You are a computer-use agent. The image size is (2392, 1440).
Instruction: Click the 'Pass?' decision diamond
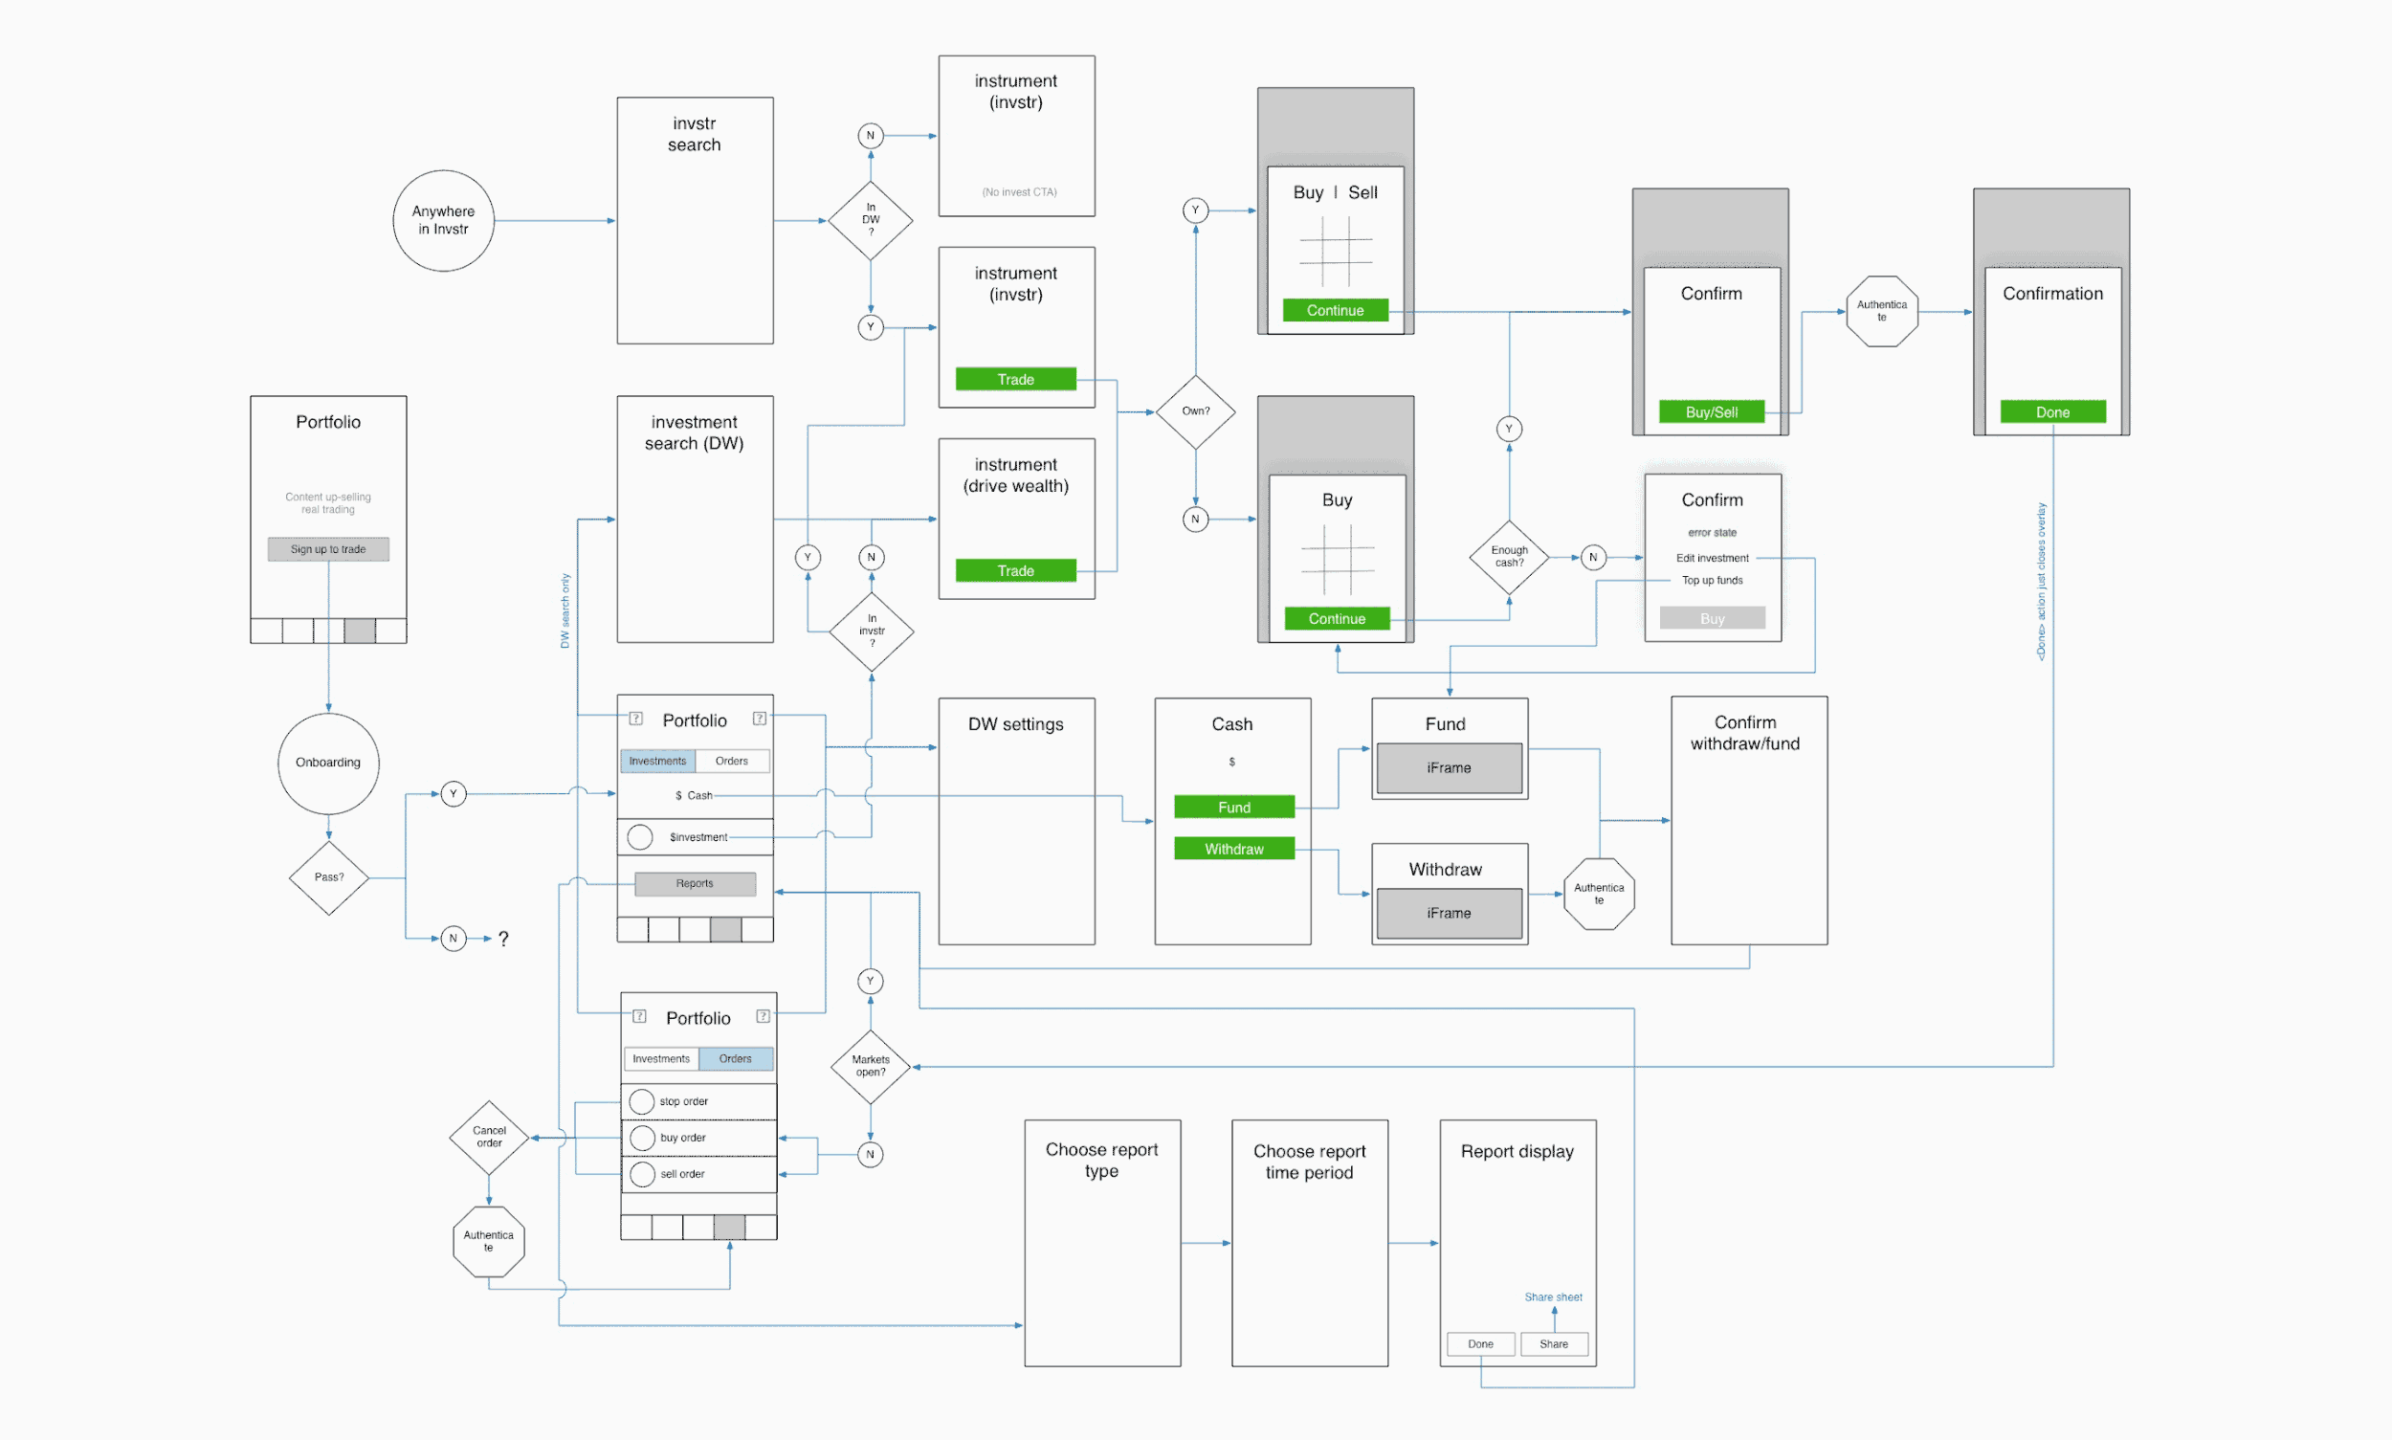point(329,877)
